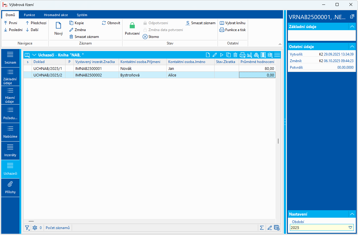
Task: Open Funkce a tisk printing options
Action: 232,30
